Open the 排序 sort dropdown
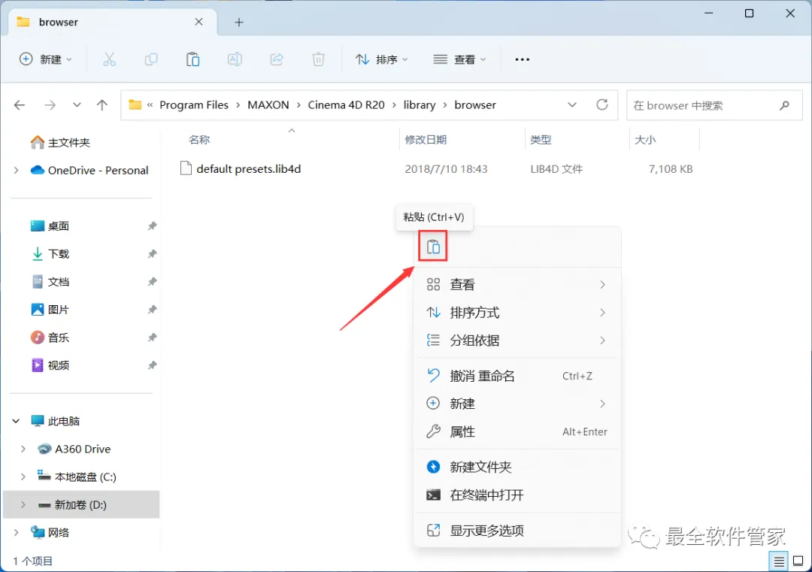812x572 pixels. [382, 59]
